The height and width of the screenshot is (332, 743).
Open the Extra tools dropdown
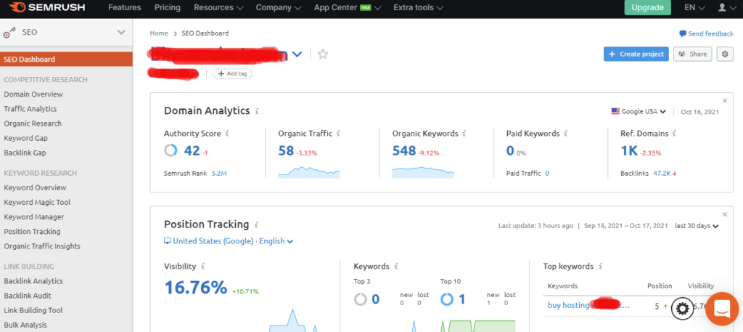click(x=419, y=7)
